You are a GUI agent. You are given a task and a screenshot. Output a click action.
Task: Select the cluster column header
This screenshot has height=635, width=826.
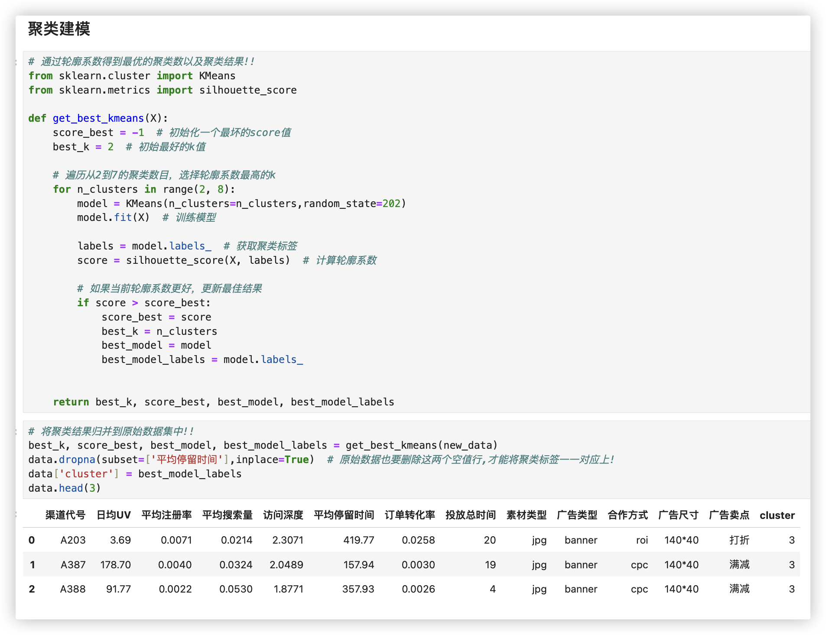[777, 515]
